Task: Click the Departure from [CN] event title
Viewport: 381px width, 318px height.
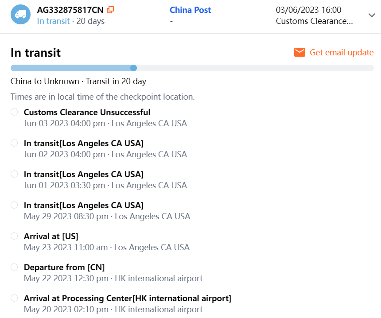Action: coord(64,268)
